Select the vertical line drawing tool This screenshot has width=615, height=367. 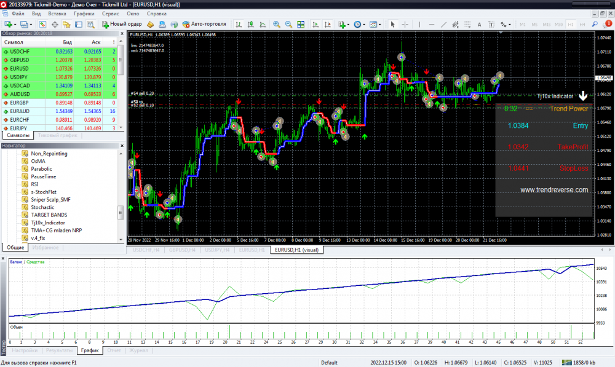pyautogui.click(x=419, y=25)
